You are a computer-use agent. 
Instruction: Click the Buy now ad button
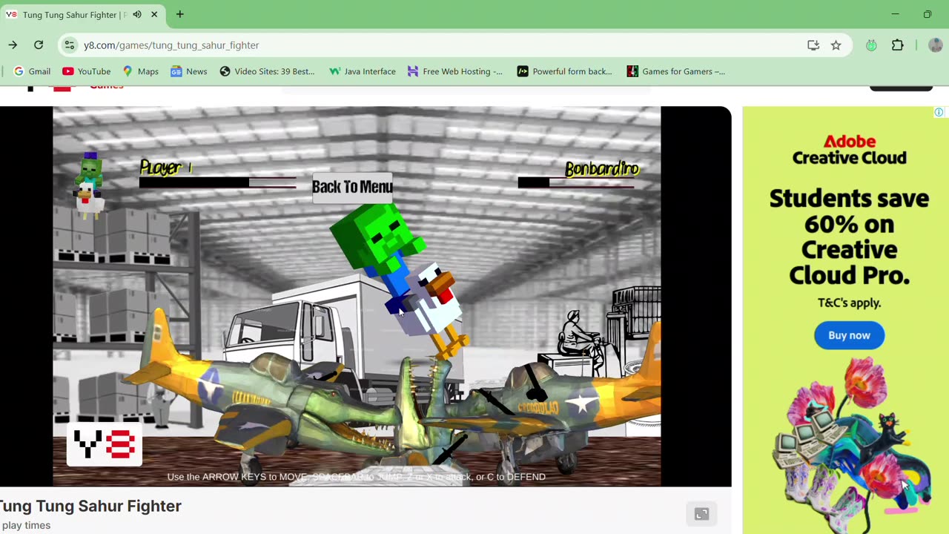(x=849, y=335)
